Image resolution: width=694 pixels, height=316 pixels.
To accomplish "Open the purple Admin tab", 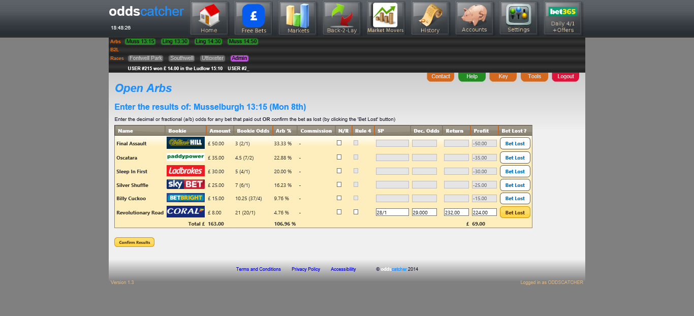I will click(x=239, y=58).
